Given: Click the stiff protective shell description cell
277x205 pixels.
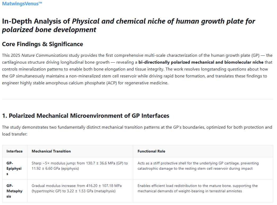Looking at the screenshot, I should pos(203,168).
